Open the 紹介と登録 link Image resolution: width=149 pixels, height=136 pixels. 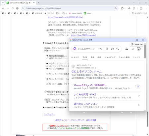pos(92,120)
